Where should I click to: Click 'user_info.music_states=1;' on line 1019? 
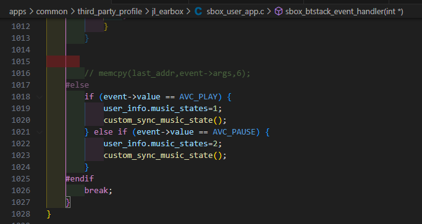click(163, 109)
